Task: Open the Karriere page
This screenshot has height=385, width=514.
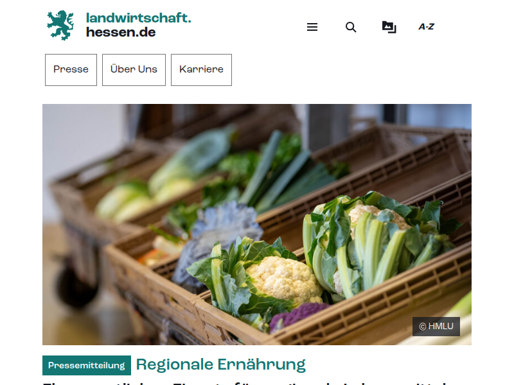Action: 201,70
